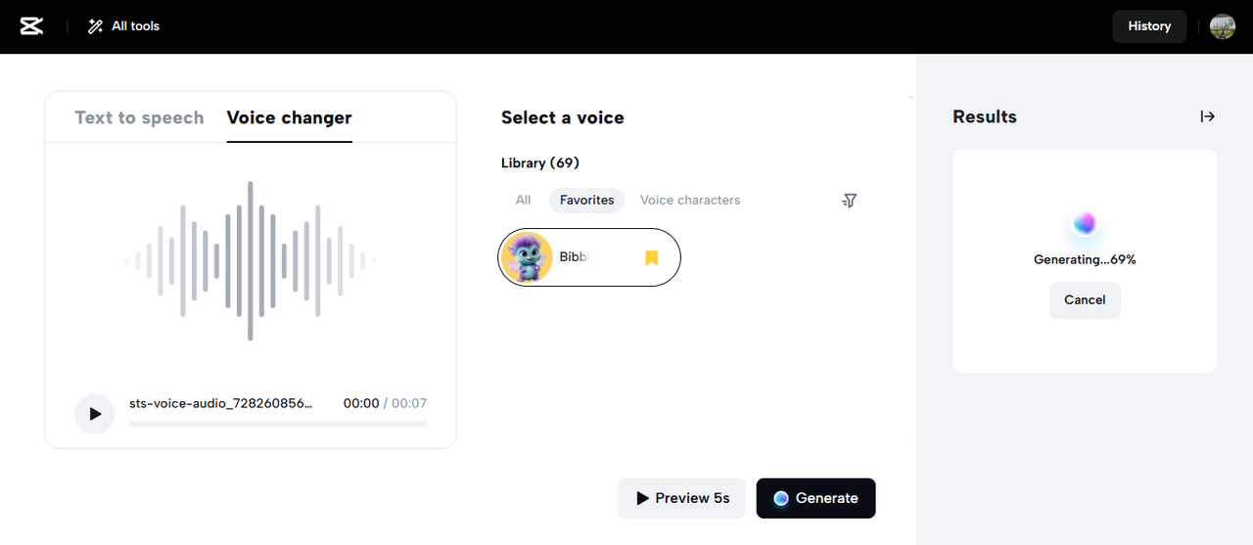Cancel the voice generation
Image resolution: width=1253 pixels, height=545 pixels.
[1085, 300]
